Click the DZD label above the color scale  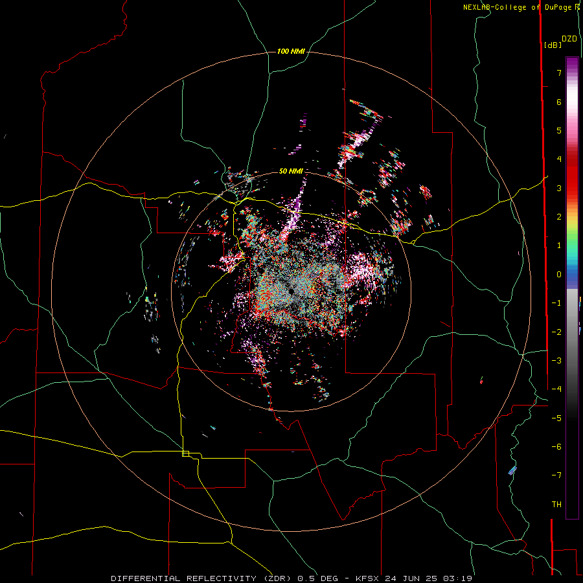pos(569,39)
